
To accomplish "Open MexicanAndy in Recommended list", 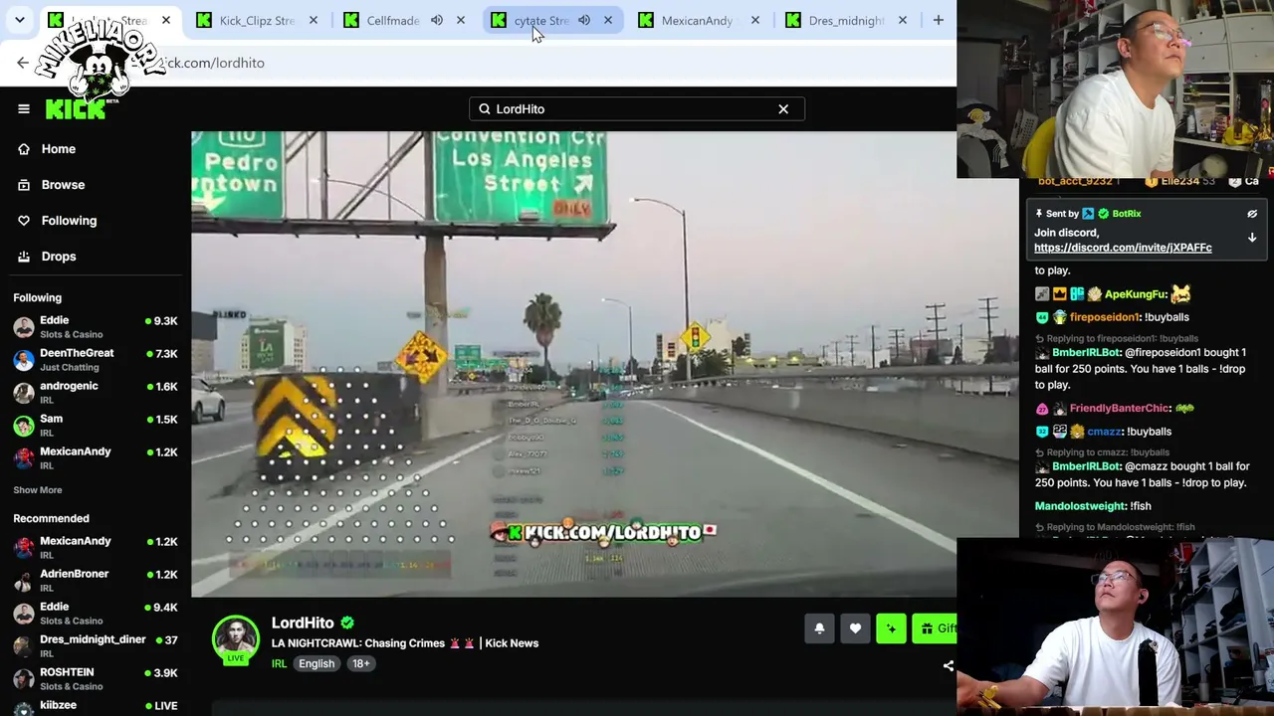I will pos(96,548).
